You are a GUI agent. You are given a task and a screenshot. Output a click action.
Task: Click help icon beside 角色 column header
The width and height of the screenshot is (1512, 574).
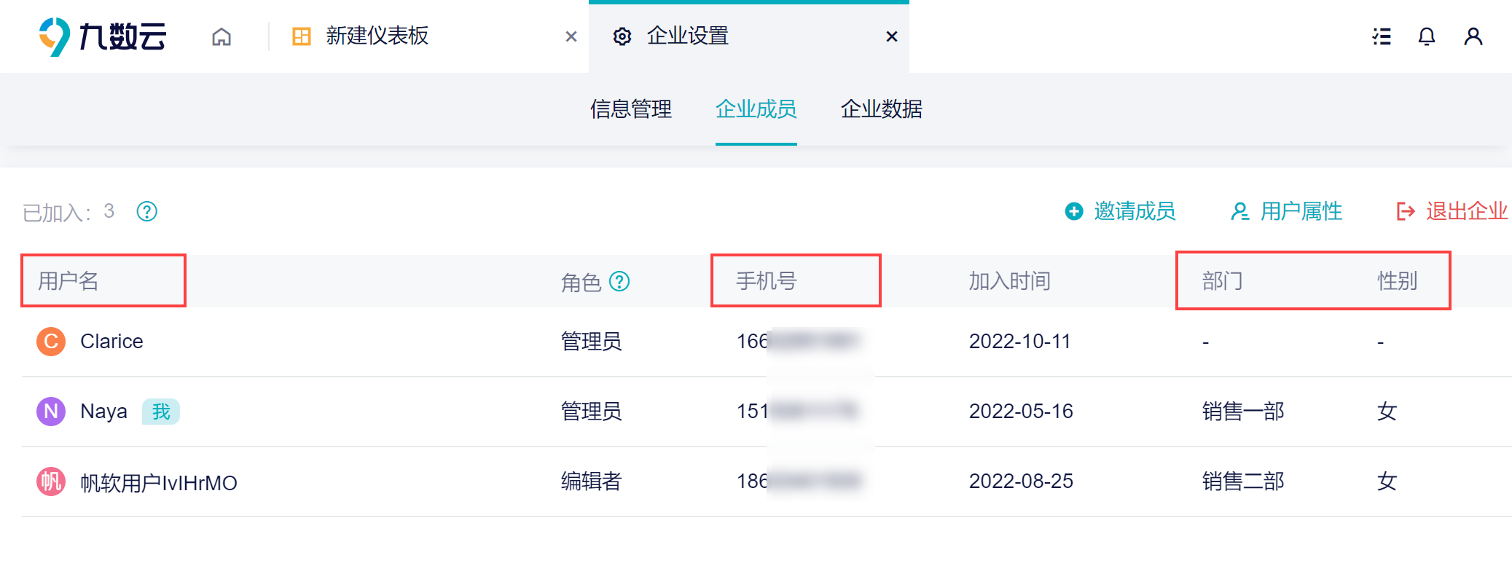pyautogui.click(x=619, y=281)
